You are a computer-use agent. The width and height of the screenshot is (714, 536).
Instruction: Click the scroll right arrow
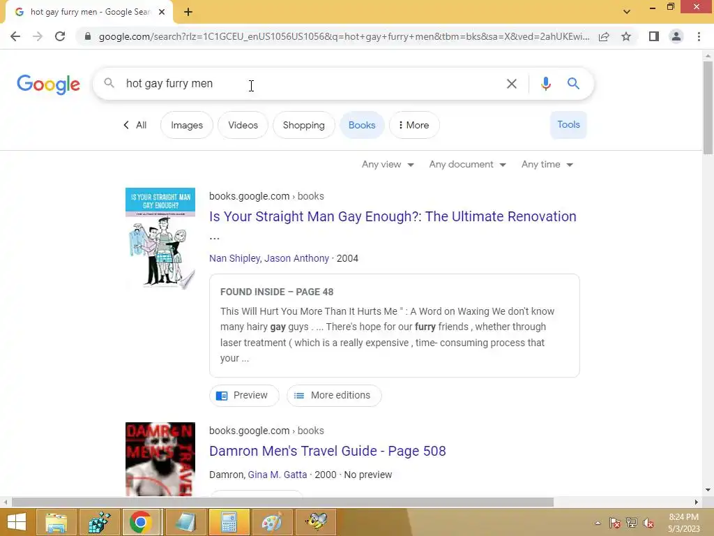coord(697,502)
